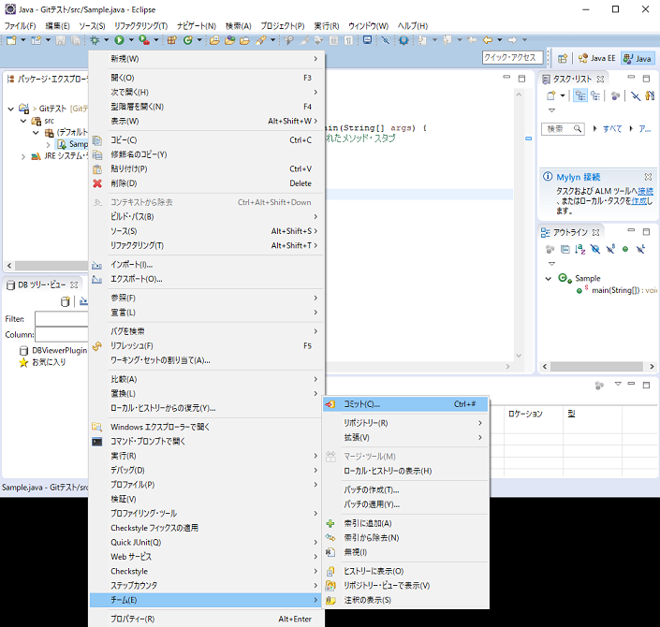Click the Refresh icon in context menu
Viewport: 660px width, 627px height.
pos(97,345)
